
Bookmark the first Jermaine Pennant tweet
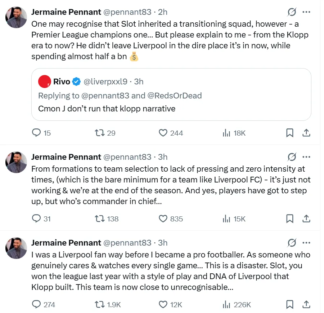point(290,133)
